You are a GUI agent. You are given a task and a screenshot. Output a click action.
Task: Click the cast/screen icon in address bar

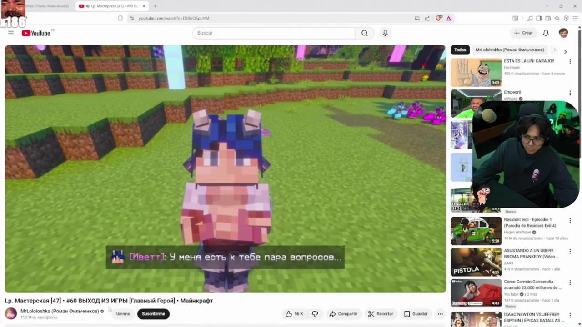417,18
